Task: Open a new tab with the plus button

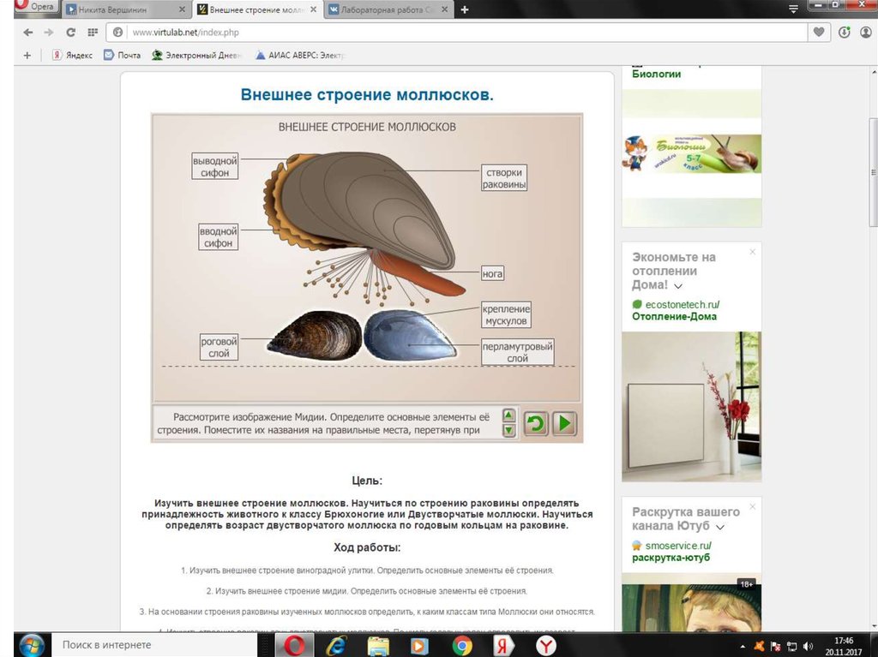Action: tap(464, 9)
